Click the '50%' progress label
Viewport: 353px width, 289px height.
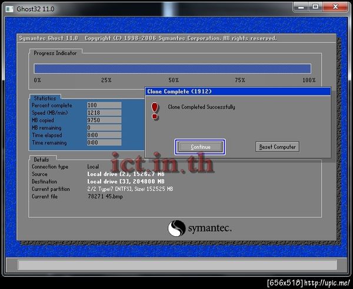pos(174,80)
